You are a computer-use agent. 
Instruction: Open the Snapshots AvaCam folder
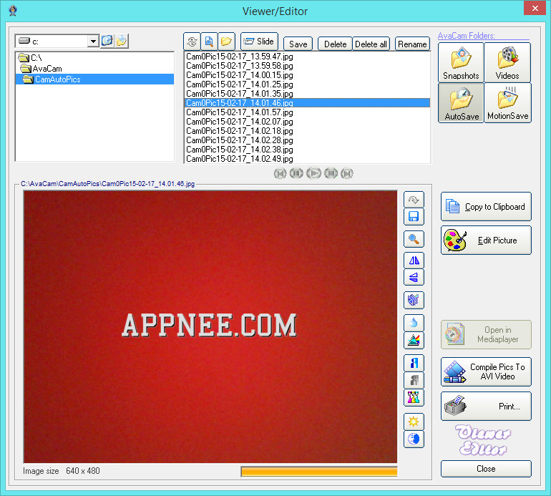click(x=461, y=62)
